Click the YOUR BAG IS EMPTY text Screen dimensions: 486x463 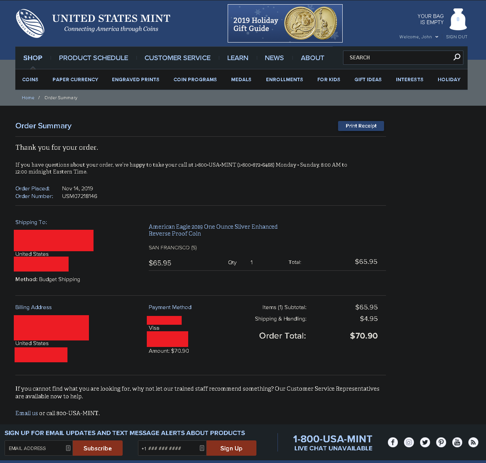pos(430,19)
